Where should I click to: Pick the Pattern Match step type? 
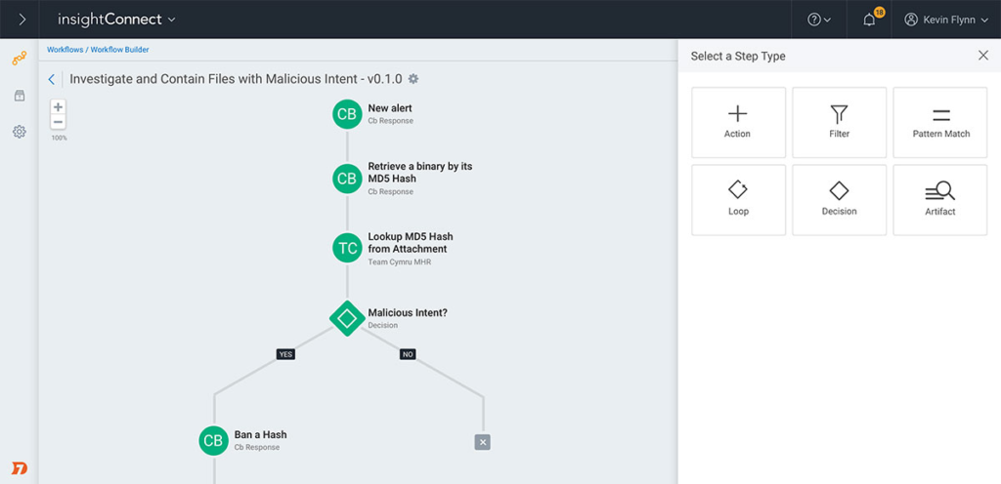[940, 122]
